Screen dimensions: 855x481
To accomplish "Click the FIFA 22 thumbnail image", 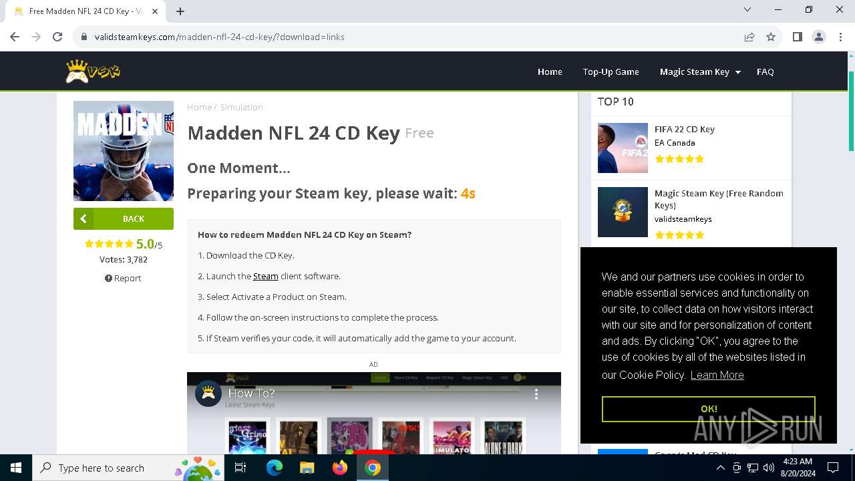I will tap(623, 148).
